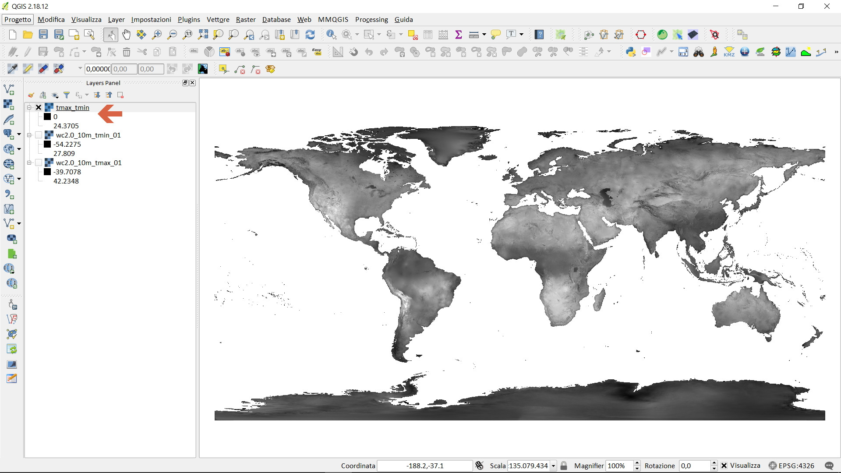Image resolution: width=841 pixels, height=473 pixels.
Task: Click the Zoom Full extent icon
Action: [203, 35]
